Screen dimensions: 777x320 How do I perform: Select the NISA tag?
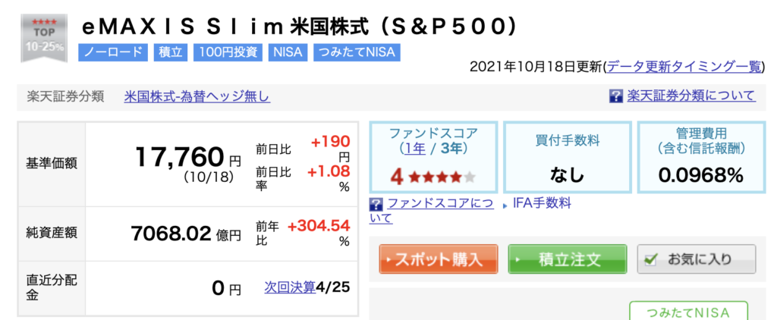click(x=288, y=53)
